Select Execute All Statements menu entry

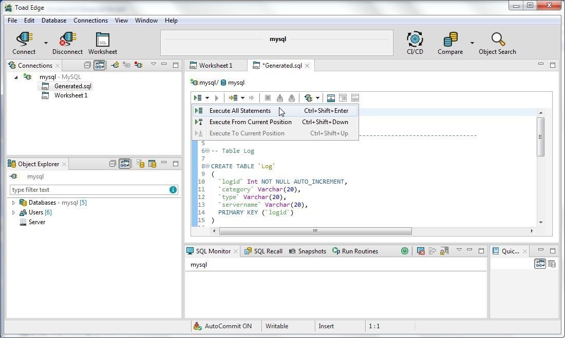pos(275,110)
